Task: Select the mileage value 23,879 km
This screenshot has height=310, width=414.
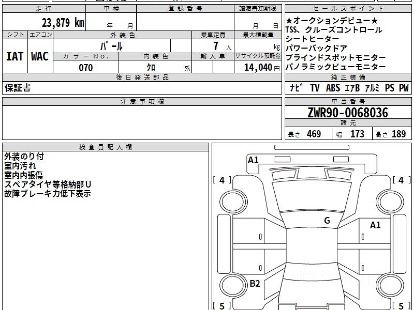Action: tap(63, 23)
